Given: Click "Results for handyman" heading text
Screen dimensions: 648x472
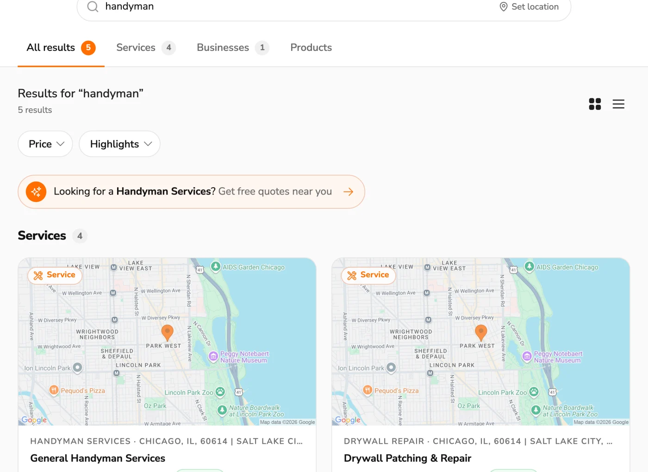Looking at the screenshot, I should [x=81, y=94].
